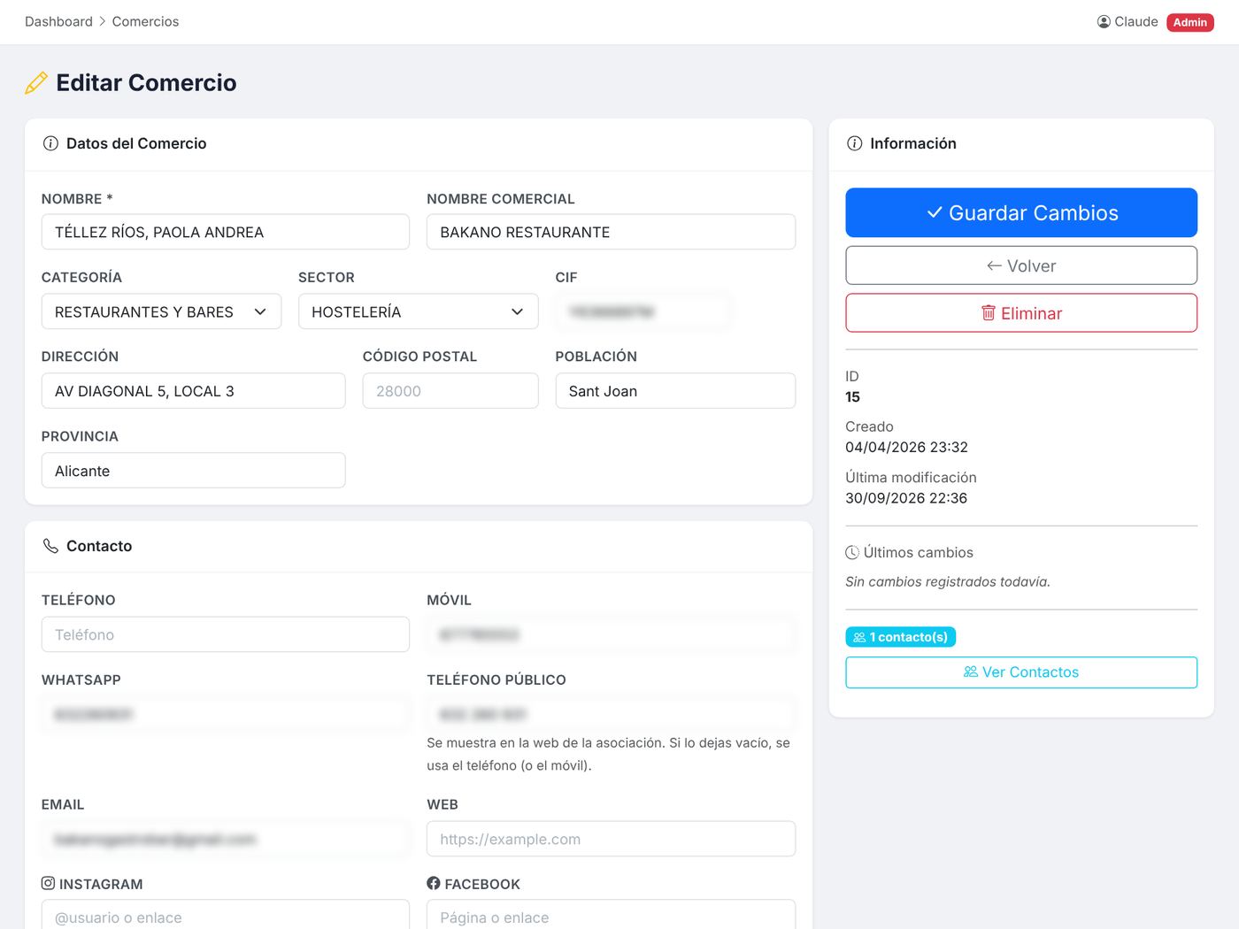The image size is (1239, 929).
Task: Focus the empty Teléfono field
Action: pyautogui.click(x=225, y=634)
